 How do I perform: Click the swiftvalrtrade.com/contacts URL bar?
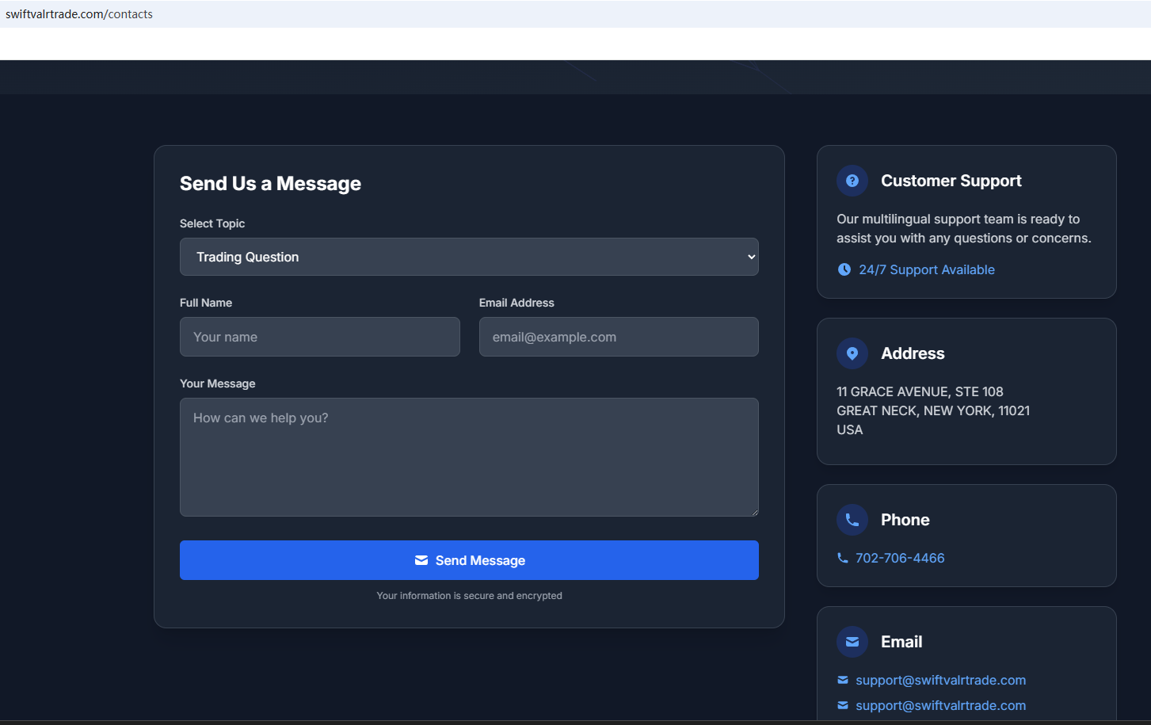[79, 14]
